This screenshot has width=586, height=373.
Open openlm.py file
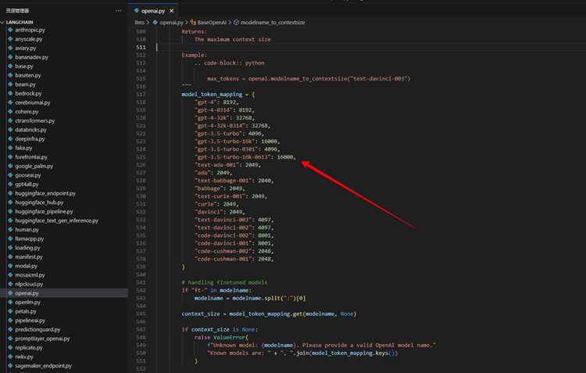point(27,303)
